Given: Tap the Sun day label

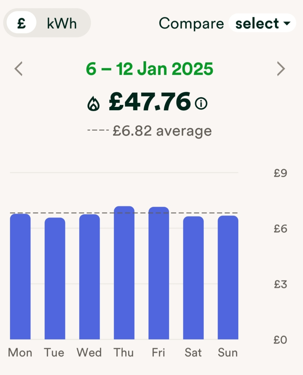Looking at the screenshot, I should (228, 353).
